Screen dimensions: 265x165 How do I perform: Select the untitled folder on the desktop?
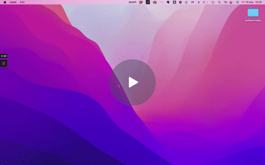(253, 15)
